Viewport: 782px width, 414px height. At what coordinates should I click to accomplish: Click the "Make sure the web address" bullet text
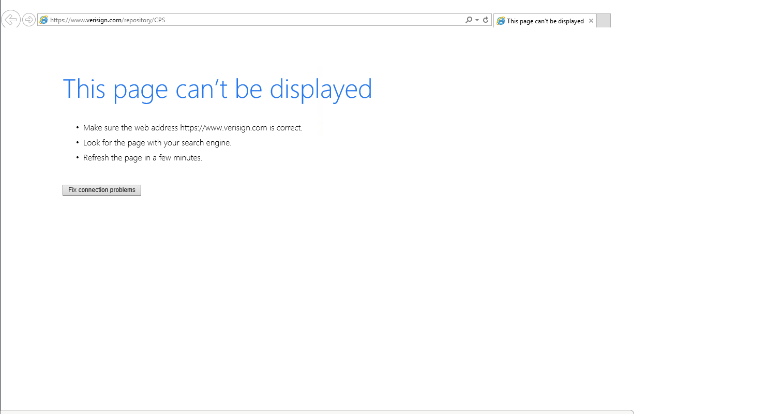tap(131, 128)
